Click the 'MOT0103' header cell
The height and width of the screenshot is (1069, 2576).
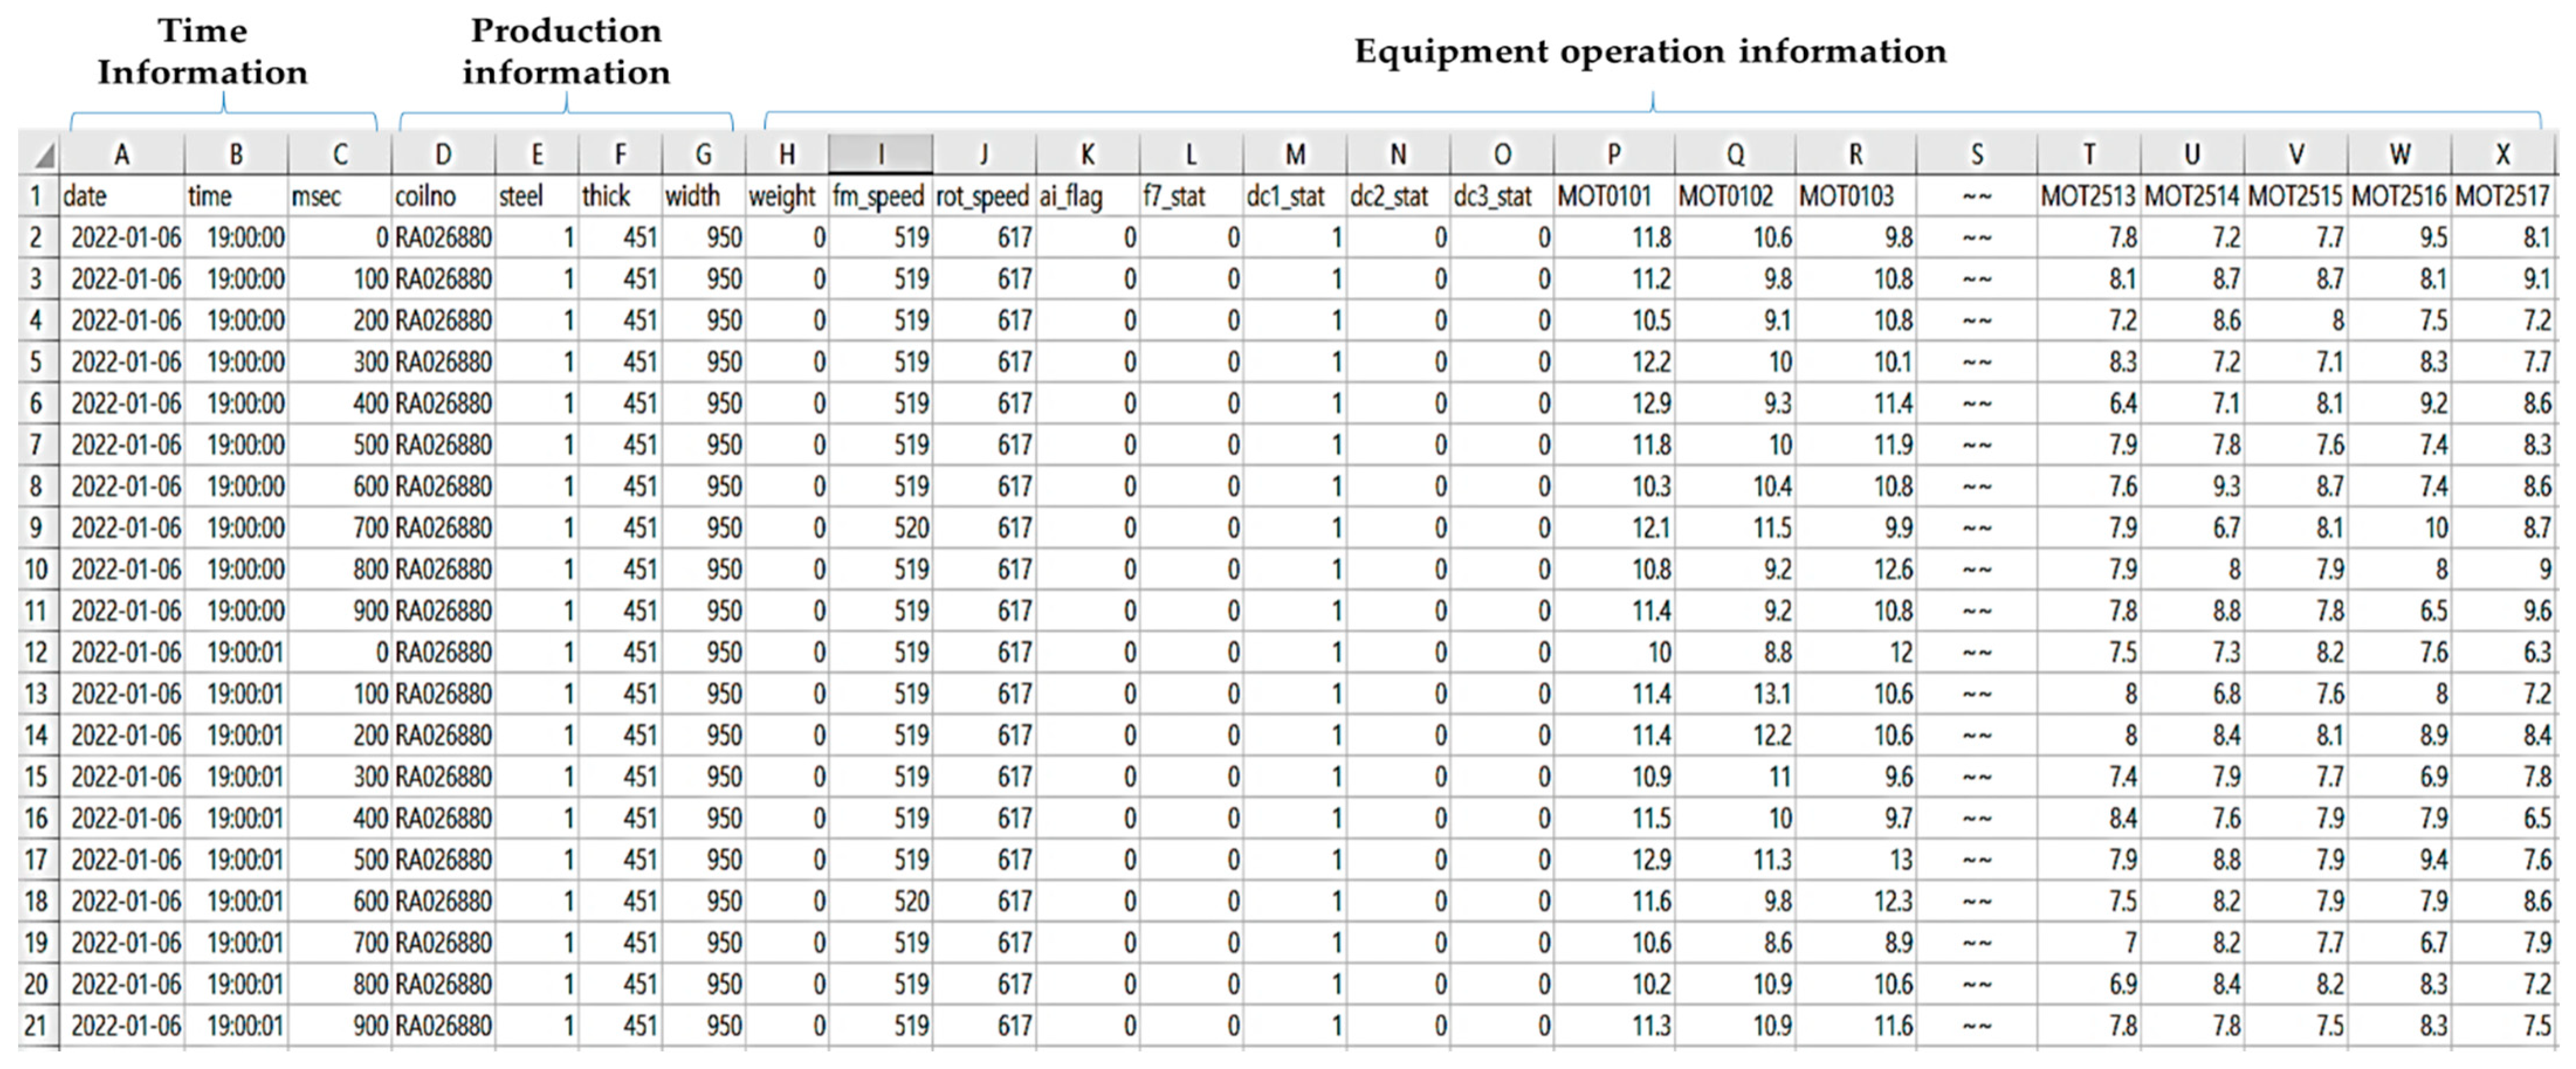point(1856,196)
